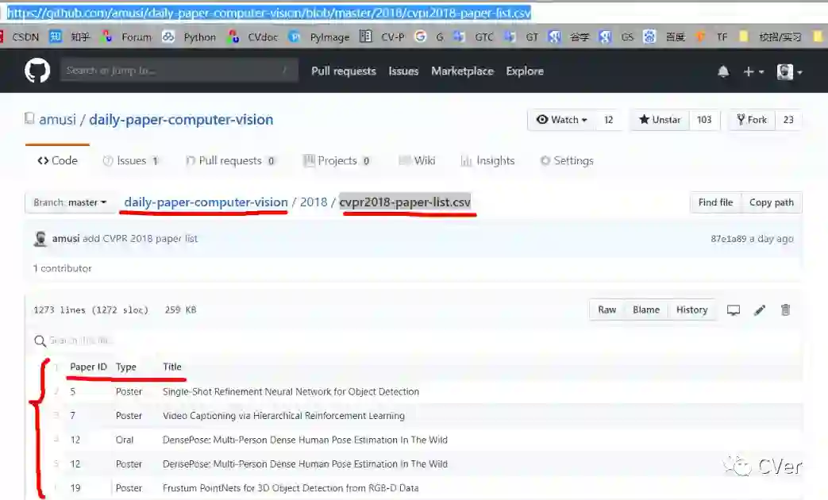
Task: Edit this file with pencil icon
Action: click(760, 310)
